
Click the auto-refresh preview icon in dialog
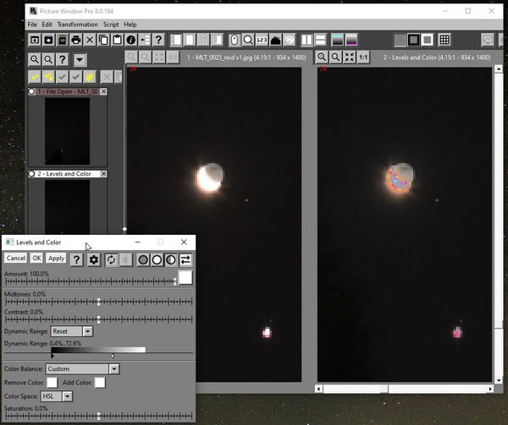click(111, 259)
